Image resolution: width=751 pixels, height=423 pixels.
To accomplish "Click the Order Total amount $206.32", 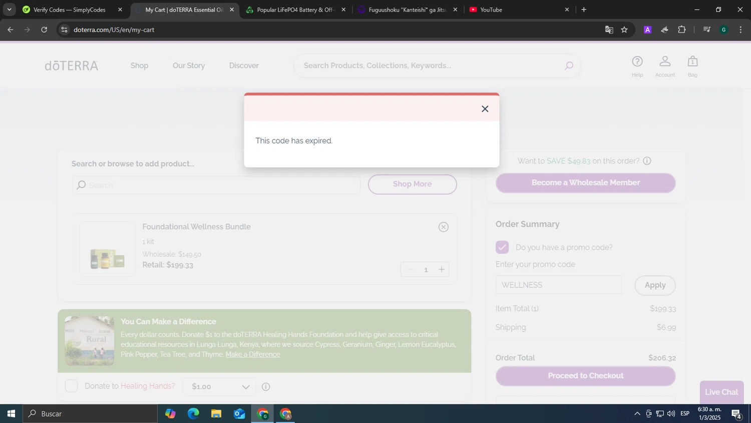I will 662,358.
